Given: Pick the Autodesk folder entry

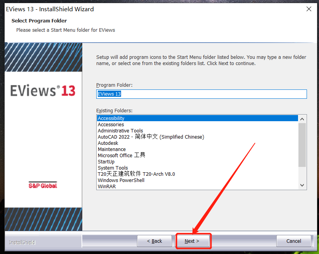Looking at the screenshot, I should (x=108, y=143).
